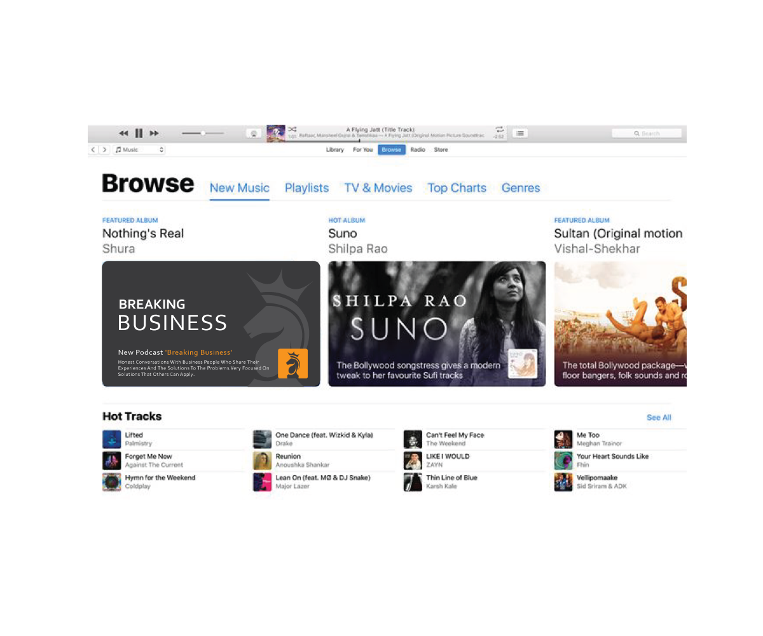Click the Lean On track artwork
Image resolution: width=763 pixels, height=636 pixels.
(x=263, y=482)
